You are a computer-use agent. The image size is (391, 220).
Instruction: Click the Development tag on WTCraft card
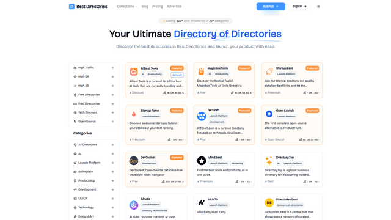coord(217,122)
